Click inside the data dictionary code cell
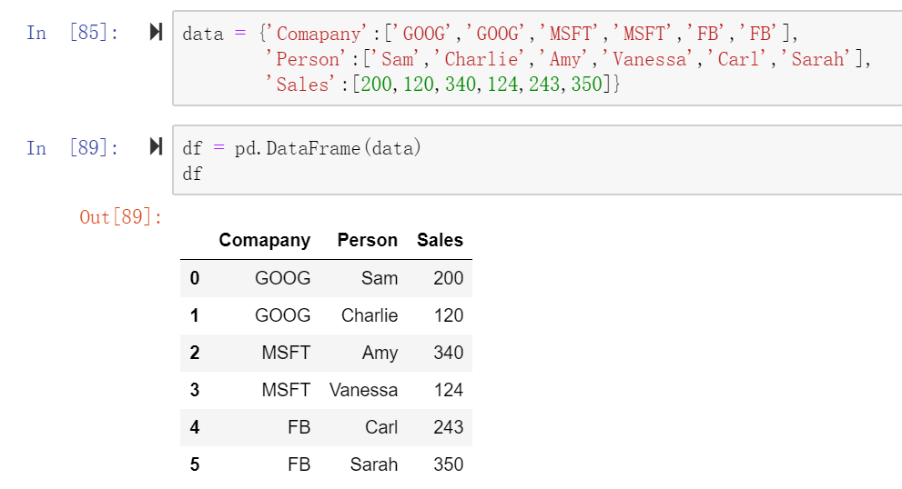Screen dimensions: 902x489 [x=528, y=59]
